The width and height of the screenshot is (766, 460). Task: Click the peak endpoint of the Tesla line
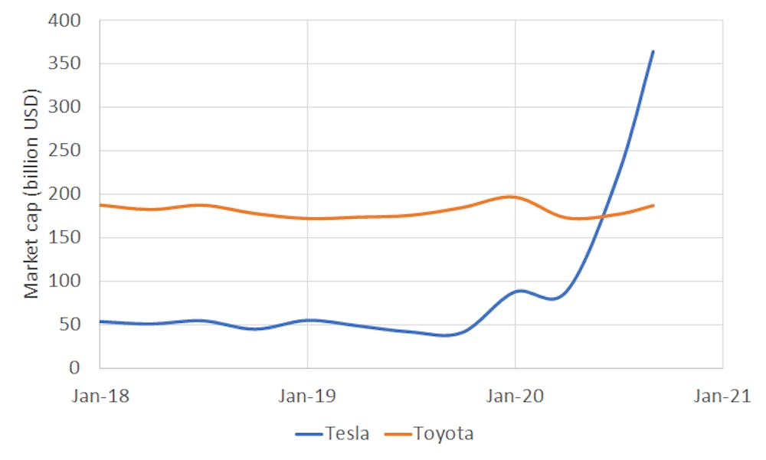point(653,51)
